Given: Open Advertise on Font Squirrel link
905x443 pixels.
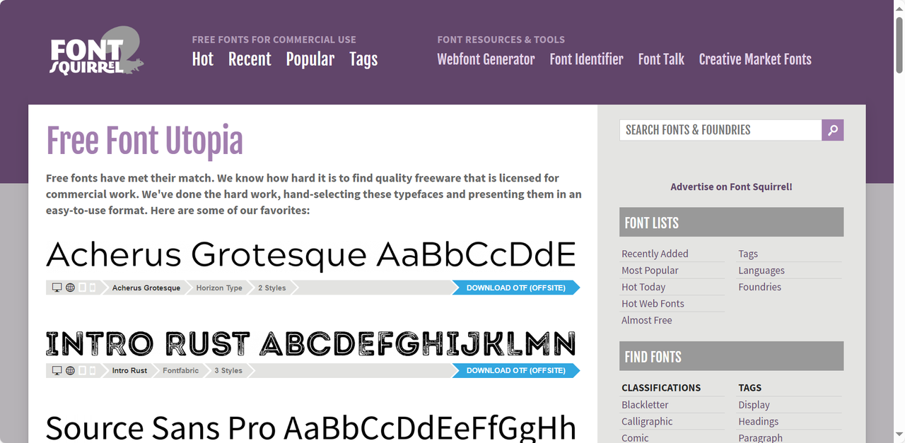Looking at the screenshot, I should 731,187.
